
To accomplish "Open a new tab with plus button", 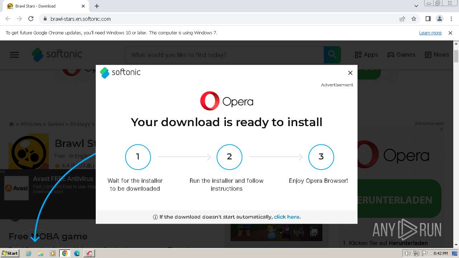I will (x=97, y=6).
